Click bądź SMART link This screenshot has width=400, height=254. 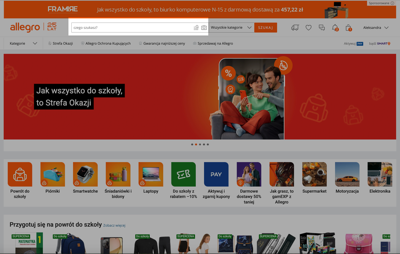coord(380,44)
